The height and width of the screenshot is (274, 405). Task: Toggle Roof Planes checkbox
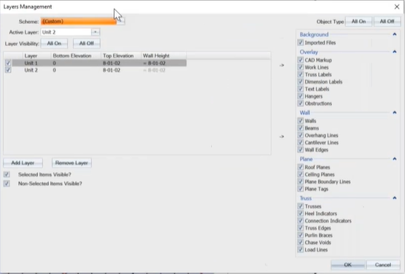click(x=301, y=167)
